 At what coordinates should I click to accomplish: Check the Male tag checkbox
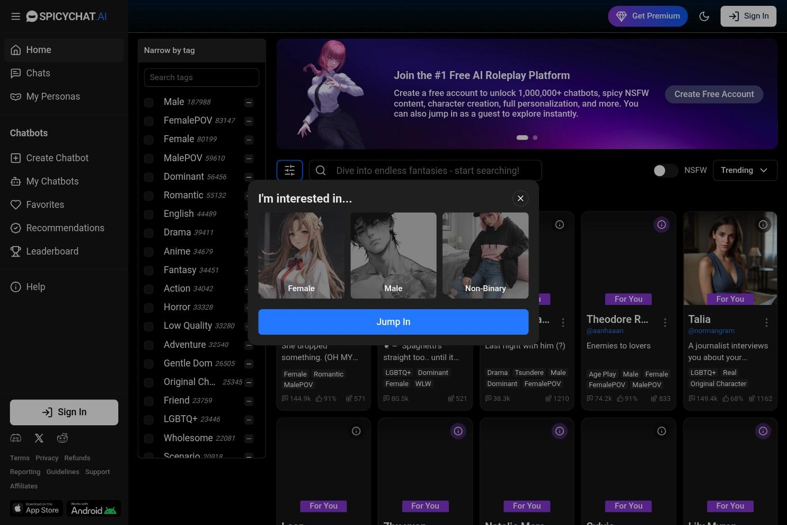149,102
